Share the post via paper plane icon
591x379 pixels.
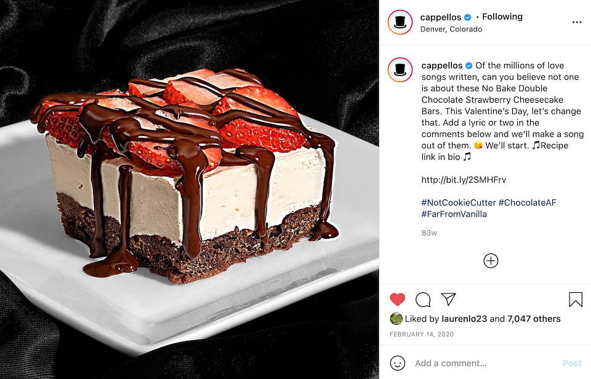pos(449,299)
